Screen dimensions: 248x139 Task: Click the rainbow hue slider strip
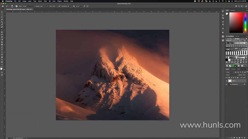click(245, 22)
